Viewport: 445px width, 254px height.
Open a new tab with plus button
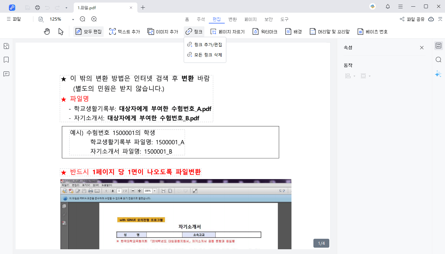click(143, 8)
